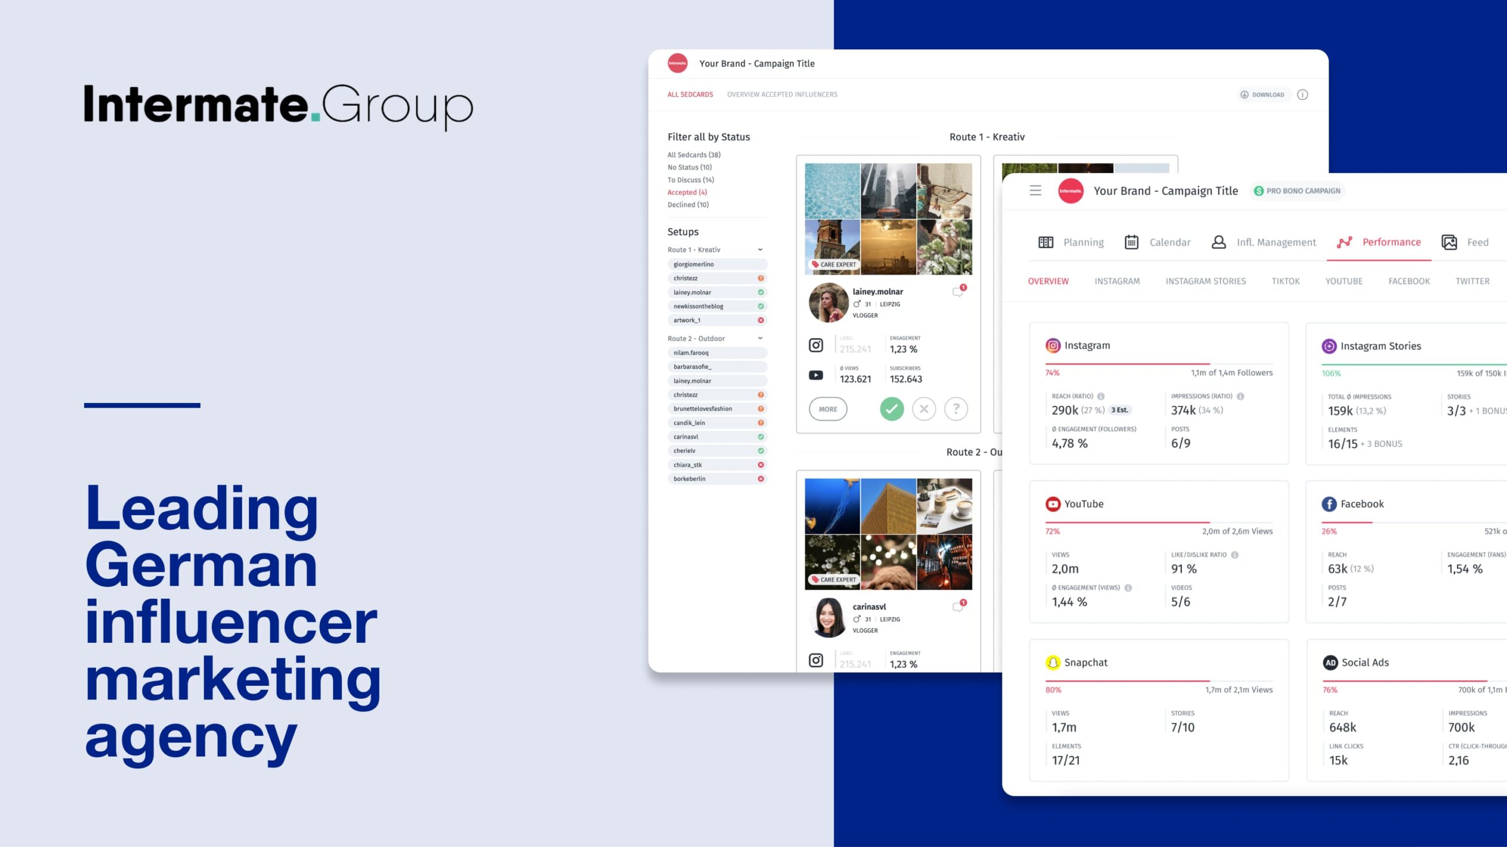
Task: Collapse Route 2 - Outdoor setup list
Action: tap(760, 339)
